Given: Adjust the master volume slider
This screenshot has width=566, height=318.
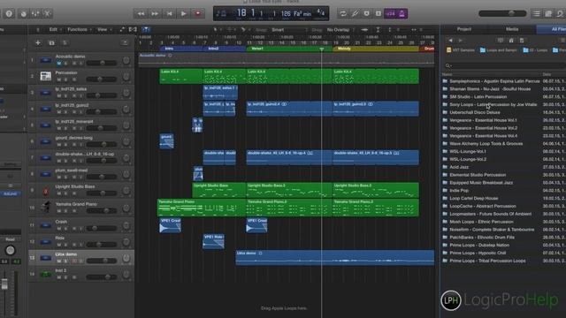Looking at the screenshot, I should click(x=502, y=14).
